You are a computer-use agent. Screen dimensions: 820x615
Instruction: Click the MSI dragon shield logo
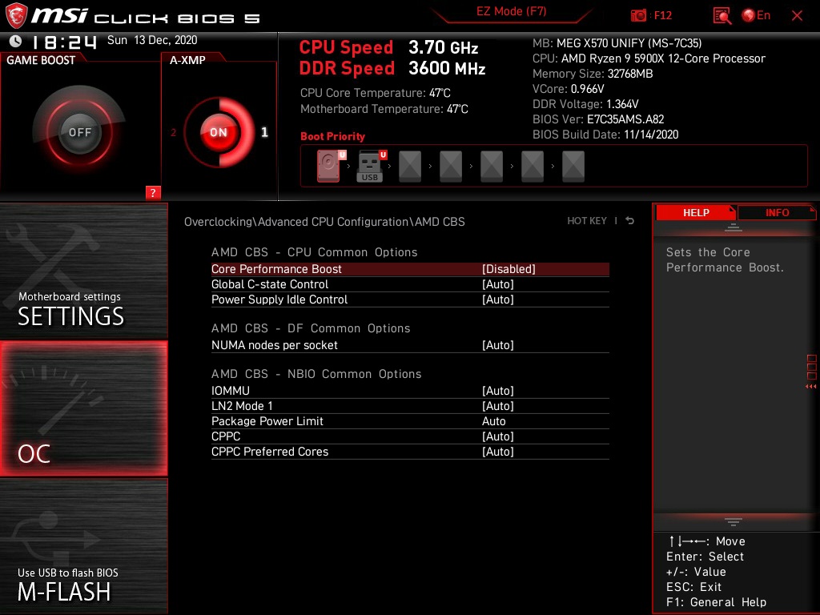coord(16,15)
